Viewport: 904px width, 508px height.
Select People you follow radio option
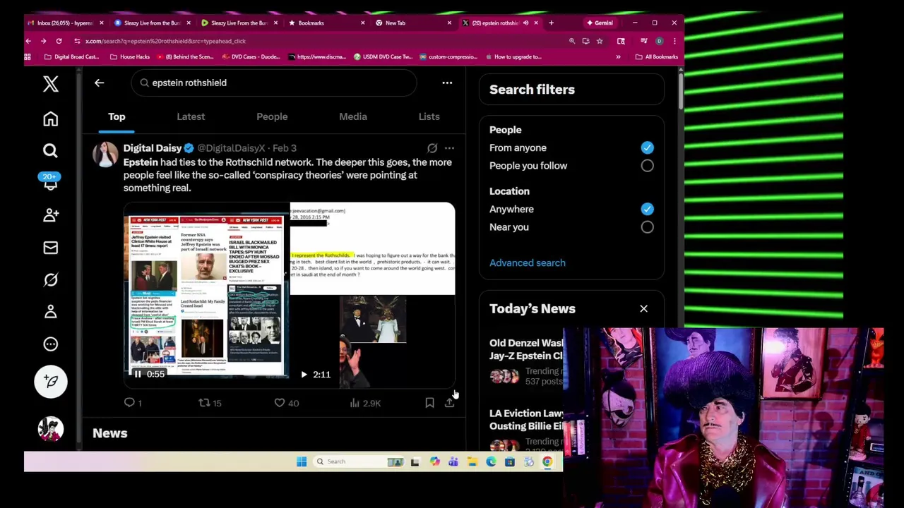(647, 166)
